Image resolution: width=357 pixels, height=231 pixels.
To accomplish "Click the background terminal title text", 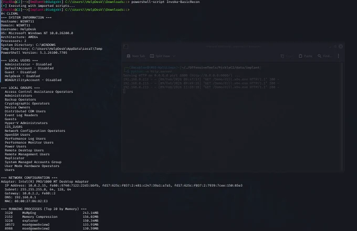I will click(234, 46).
